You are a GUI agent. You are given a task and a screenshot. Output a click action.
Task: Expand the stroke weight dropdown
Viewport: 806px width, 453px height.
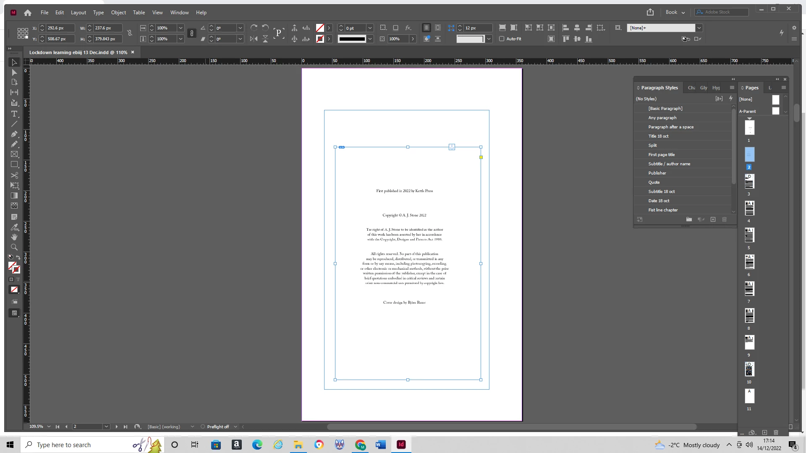coord(370,28)
